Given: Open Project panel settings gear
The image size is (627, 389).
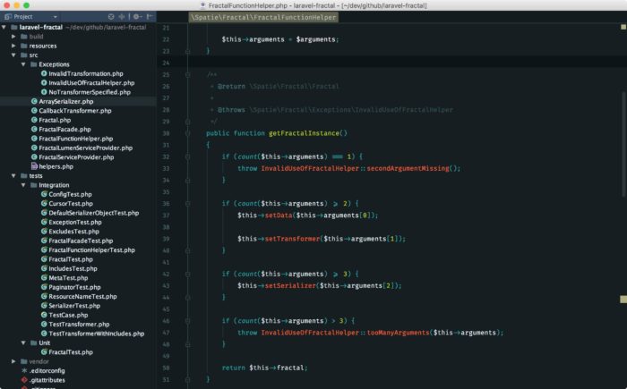Looking at the screenshot, I should point(137,17).
